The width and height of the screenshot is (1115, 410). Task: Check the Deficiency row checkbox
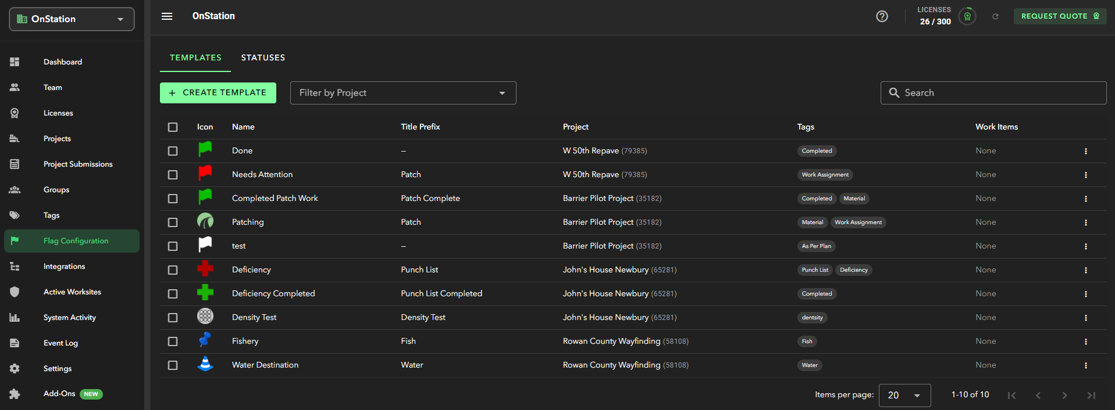(173, 270)
